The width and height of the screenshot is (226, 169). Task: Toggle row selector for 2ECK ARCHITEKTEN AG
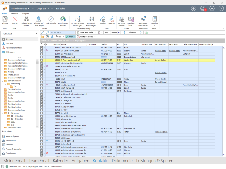tap(42, 48)
